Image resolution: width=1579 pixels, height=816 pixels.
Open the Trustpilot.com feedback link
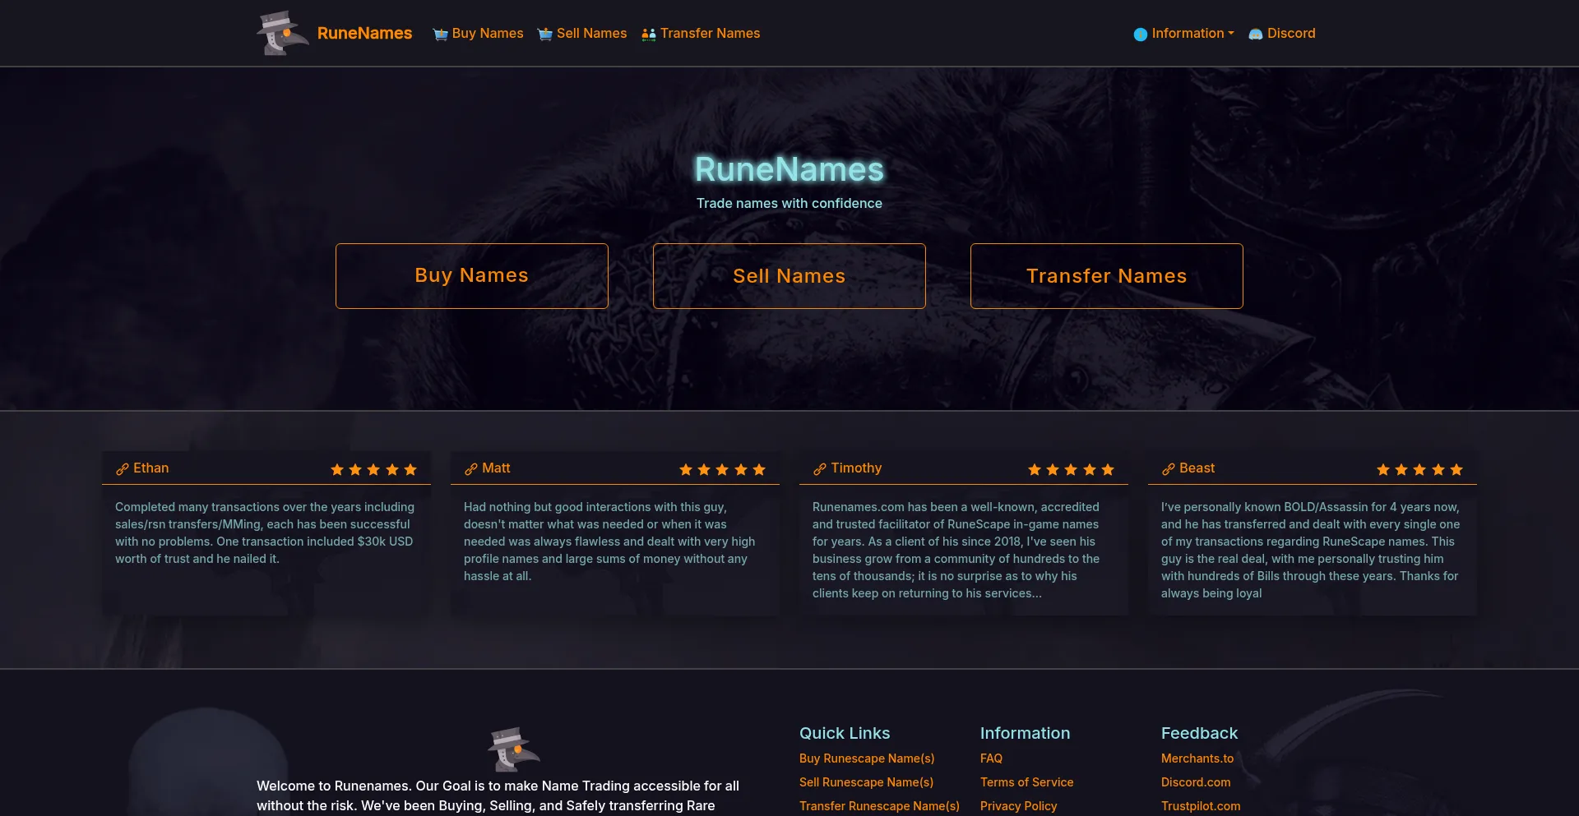[1201, 806]
